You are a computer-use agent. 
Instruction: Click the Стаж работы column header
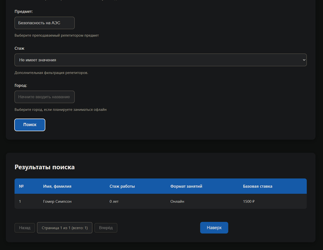[122, 186]
